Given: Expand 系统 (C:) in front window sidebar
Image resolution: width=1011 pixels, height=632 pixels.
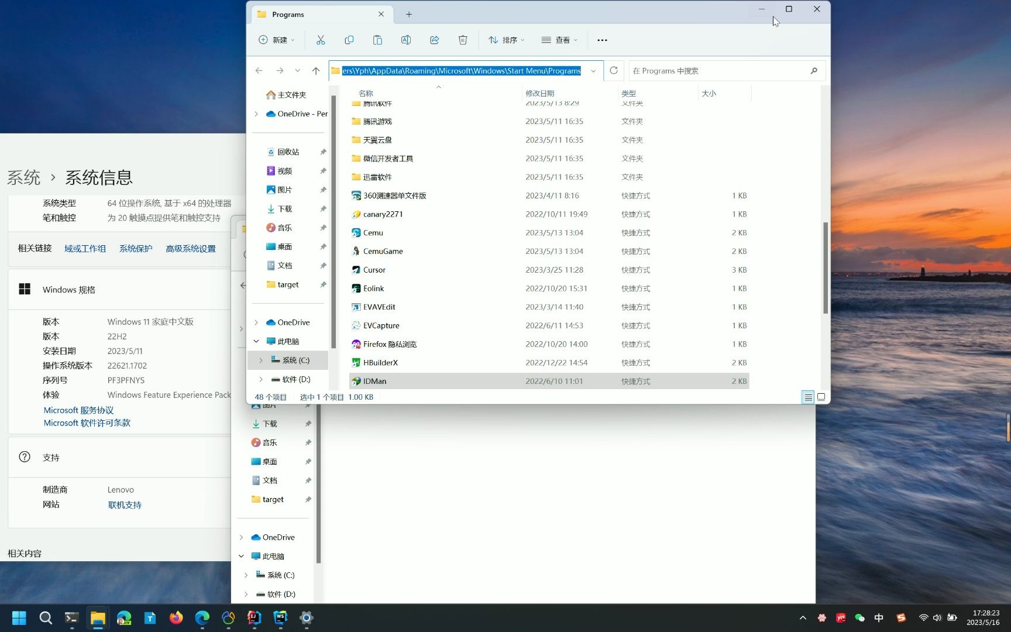Looking at the screenshot, I should 261,360.
